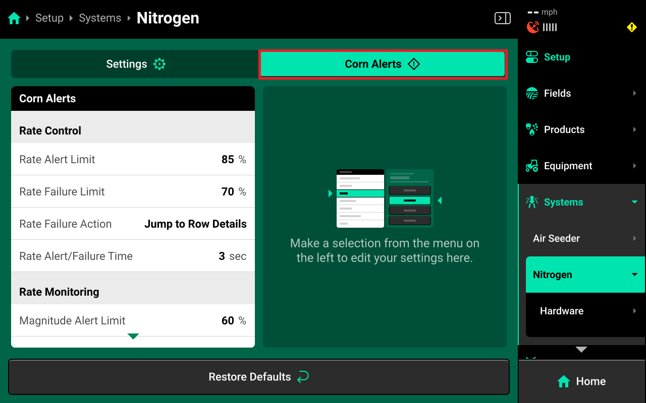Tap the Home button at bottom right
Image resolution: width=646 pixels, height=403 pixels.
[582, 381]
